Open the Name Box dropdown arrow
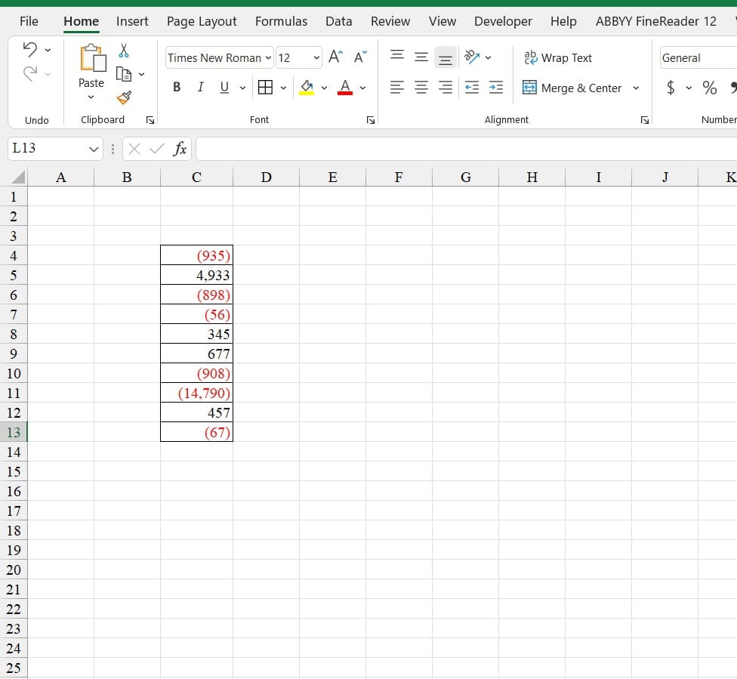 [94, 149]
